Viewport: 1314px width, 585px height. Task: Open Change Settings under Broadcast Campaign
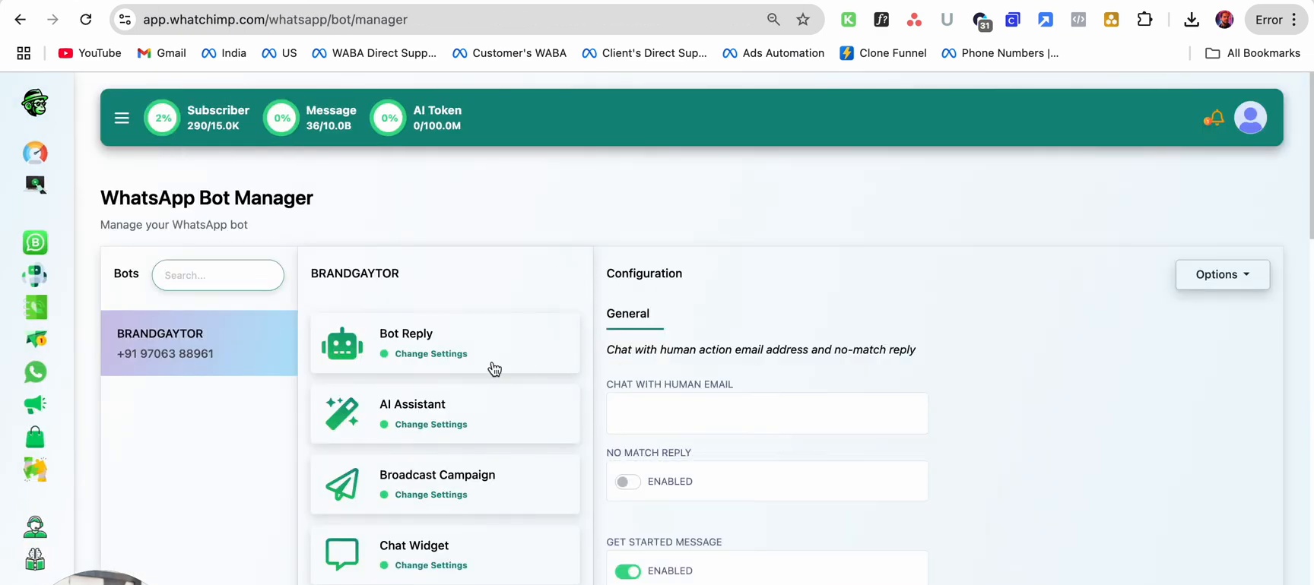point(431,495)
